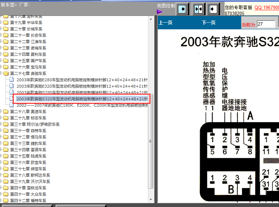Click the expand-right view control icon
Viewport: 279px width, 207px height.
click(182, 9)
